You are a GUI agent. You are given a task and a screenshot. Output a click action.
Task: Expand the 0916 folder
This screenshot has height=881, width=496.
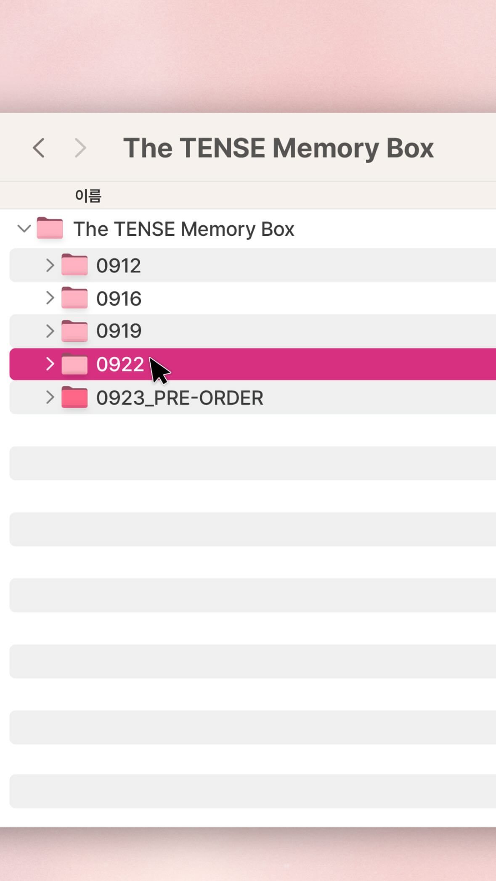50,298
